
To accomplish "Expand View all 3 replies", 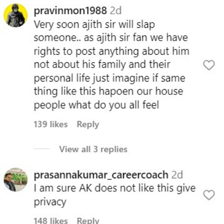I will [x=93, y=149].
